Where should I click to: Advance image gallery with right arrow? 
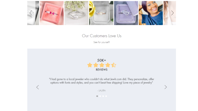172,13
